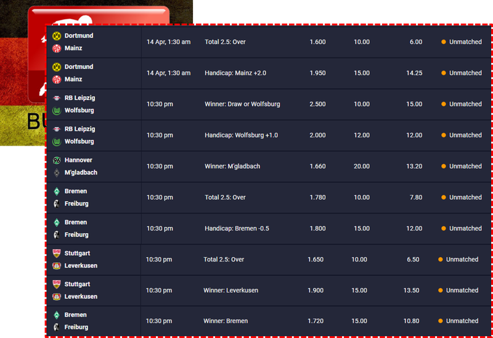The width and height of the screenshot is (493, 338).
Task: Click Stuttgart logo in Winner: Leverkusen row
Action: [57, 284]
